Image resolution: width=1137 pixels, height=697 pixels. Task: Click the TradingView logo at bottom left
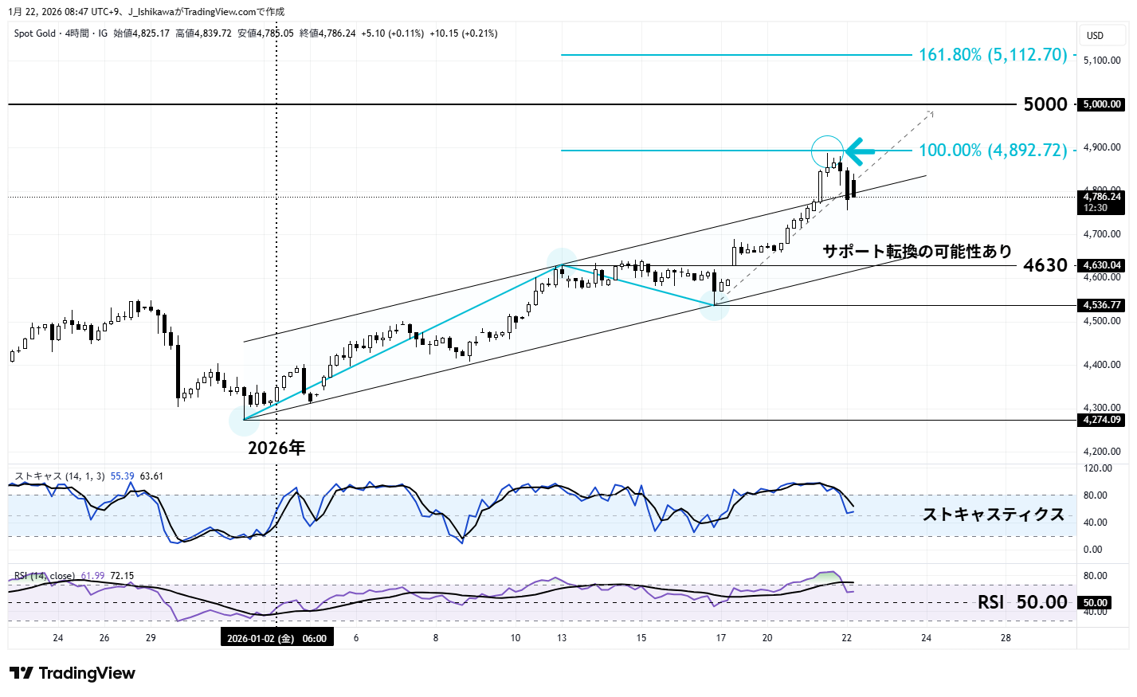73,673
